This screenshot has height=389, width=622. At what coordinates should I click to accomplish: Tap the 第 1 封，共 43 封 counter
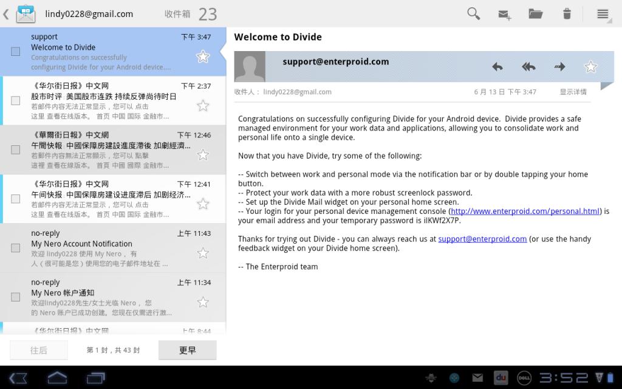pos(113,350)
